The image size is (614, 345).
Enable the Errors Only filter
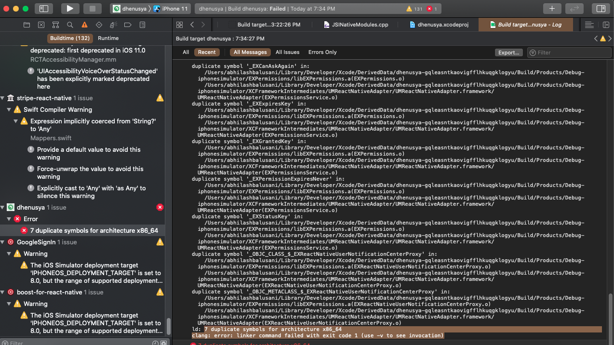coord(322,52)
